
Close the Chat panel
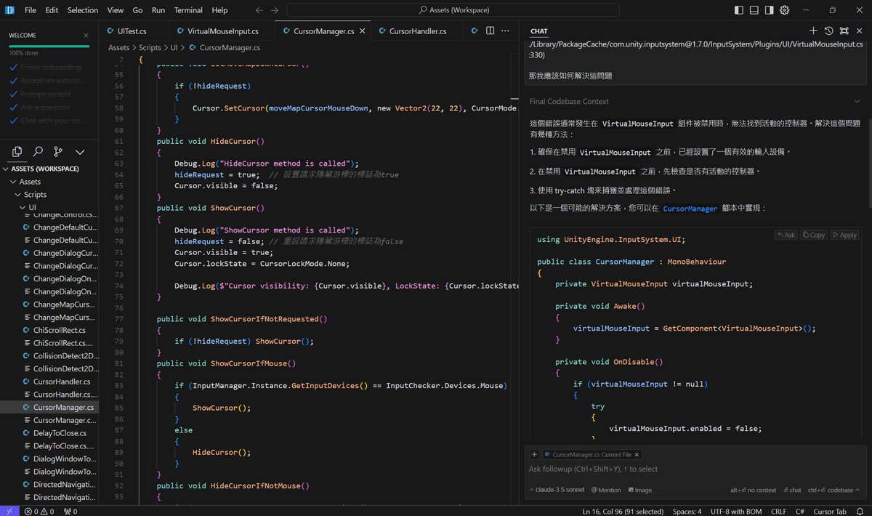[x=859, y=31]
